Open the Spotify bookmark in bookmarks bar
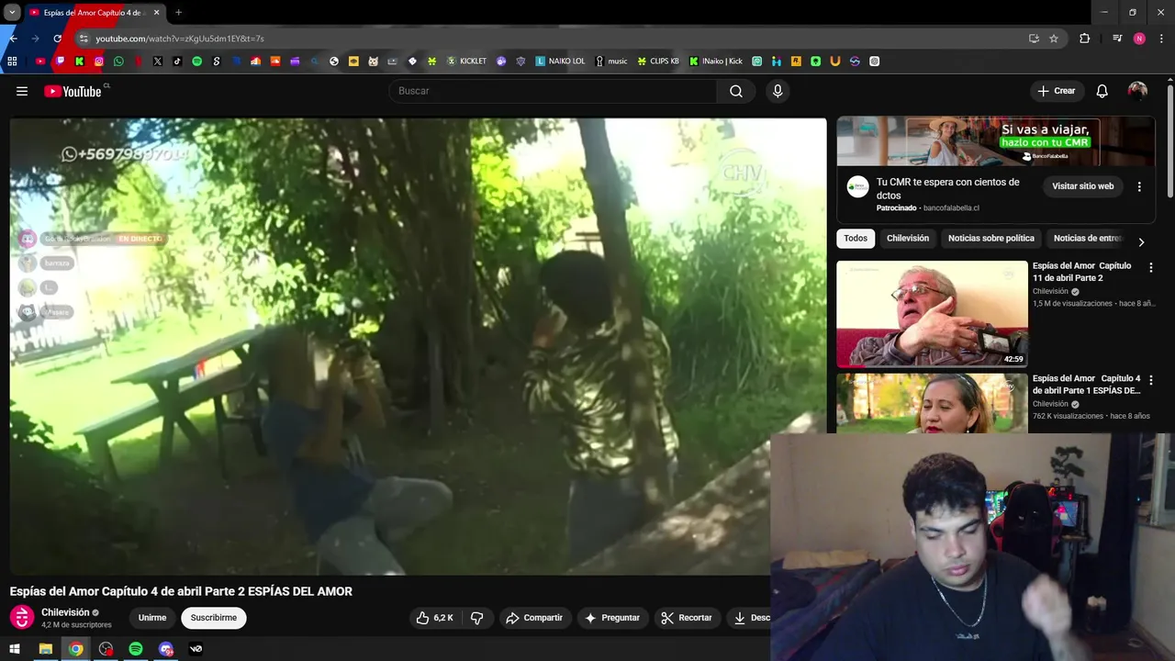This screenshot has width=1175, height=661. tap(196, 62)
